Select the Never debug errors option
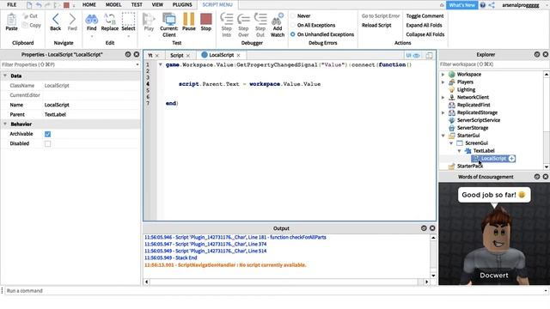The width and height of the screenshot is (550, 309). pos(293,15)
